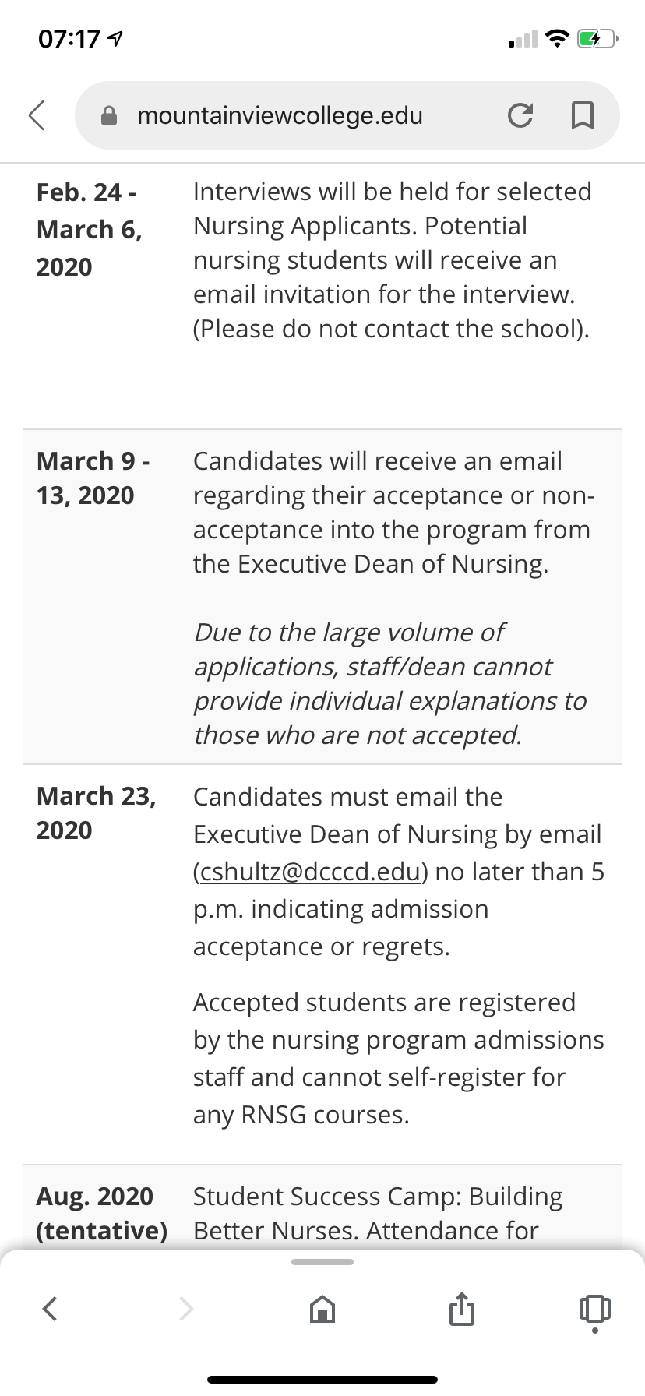Image resolution: width=645 pixels, height=1396 pixels.
Task: Open the home page icon
Action: tap(322, 1309)
